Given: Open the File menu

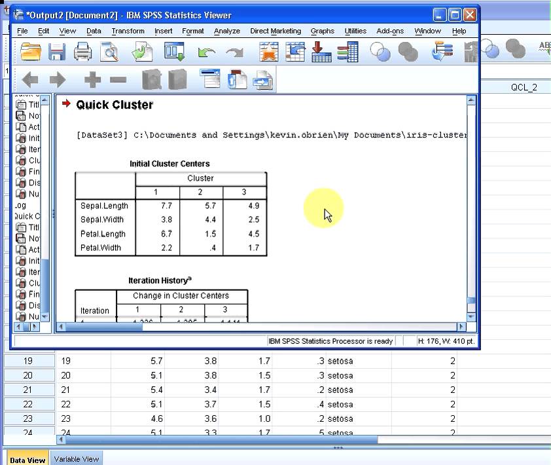Looking at the screenshot, I should coord(22,31).
